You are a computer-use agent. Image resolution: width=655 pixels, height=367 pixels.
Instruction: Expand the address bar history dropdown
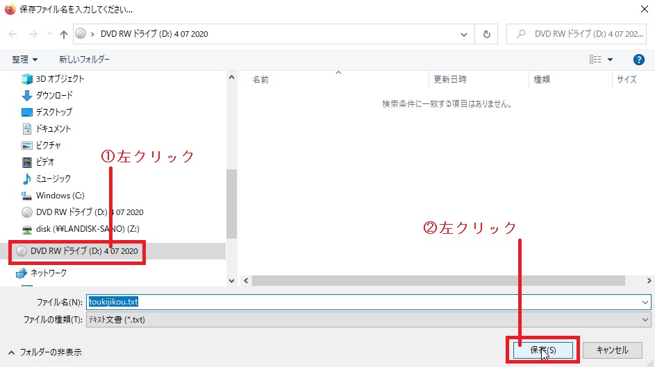coord(464,34)
